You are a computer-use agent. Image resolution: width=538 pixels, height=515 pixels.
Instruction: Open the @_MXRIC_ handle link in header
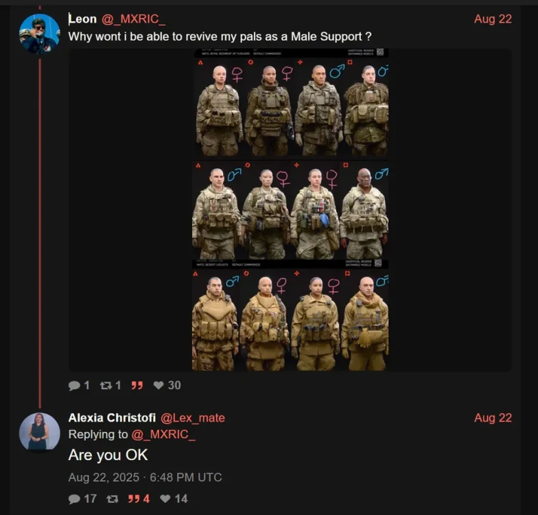[x=133, y=19]
